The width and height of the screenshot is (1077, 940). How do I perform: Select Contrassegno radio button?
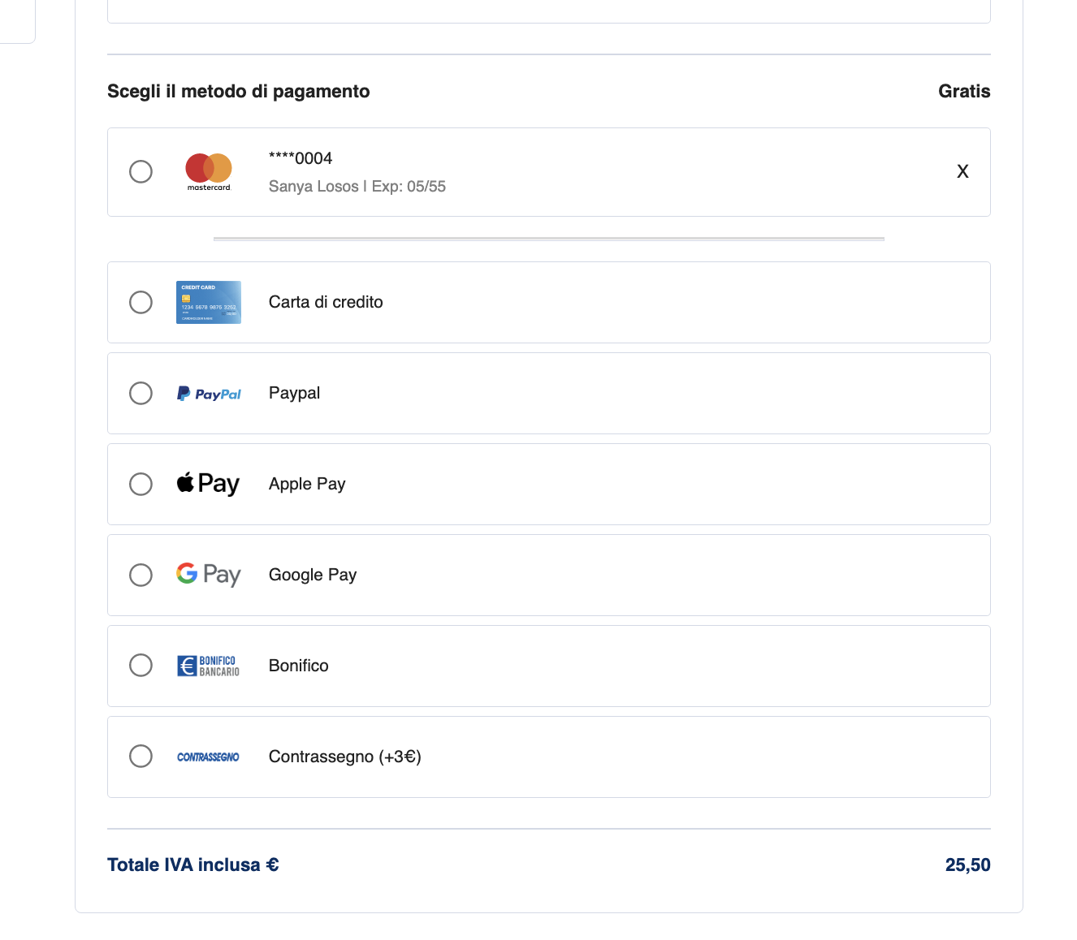click(141, 756)
